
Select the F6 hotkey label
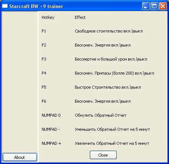(x=44, y=101)
